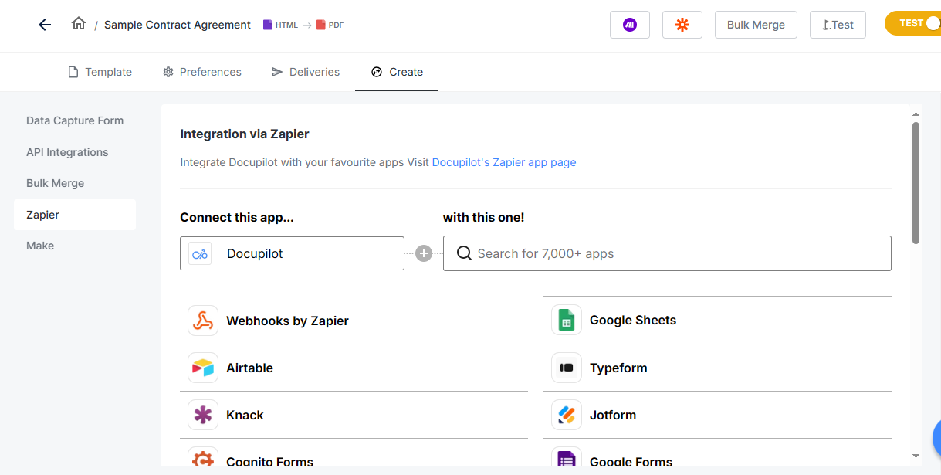Choose Knack integration label
Image resolution: width=941 pixels, height=475 pixels.
pos(245,415)
